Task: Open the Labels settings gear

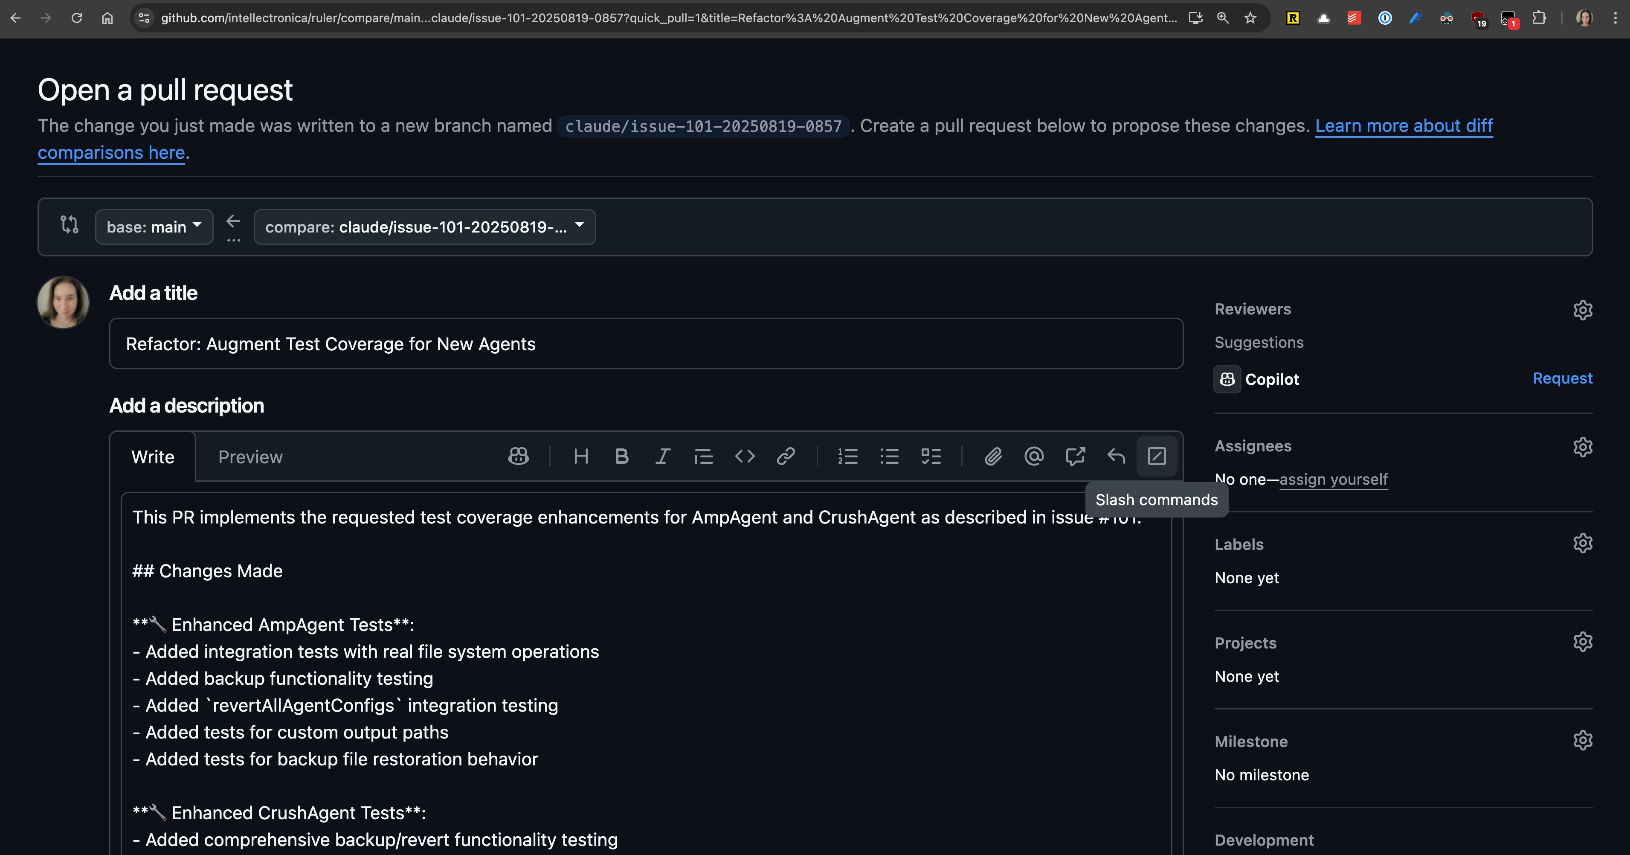Action: pyautogui.click(x=1583, y=543)
